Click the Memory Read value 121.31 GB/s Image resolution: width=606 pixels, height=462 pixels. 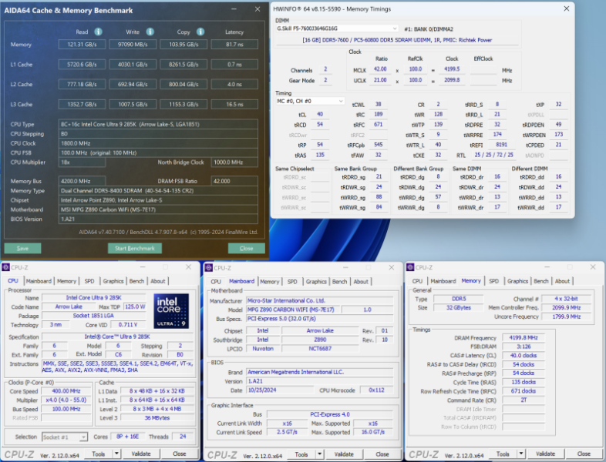(x=82, y=45)
